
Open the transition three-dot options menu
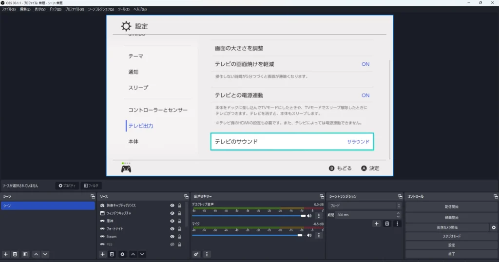(x=397, y=224)
